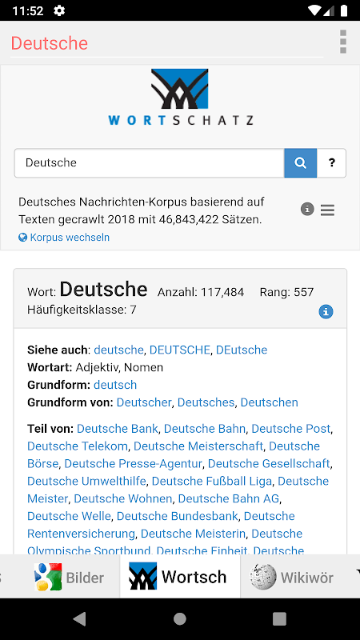Click inside the Deutsche search field
The width and height of the screenshot is (360, 640).
(150, 163)
